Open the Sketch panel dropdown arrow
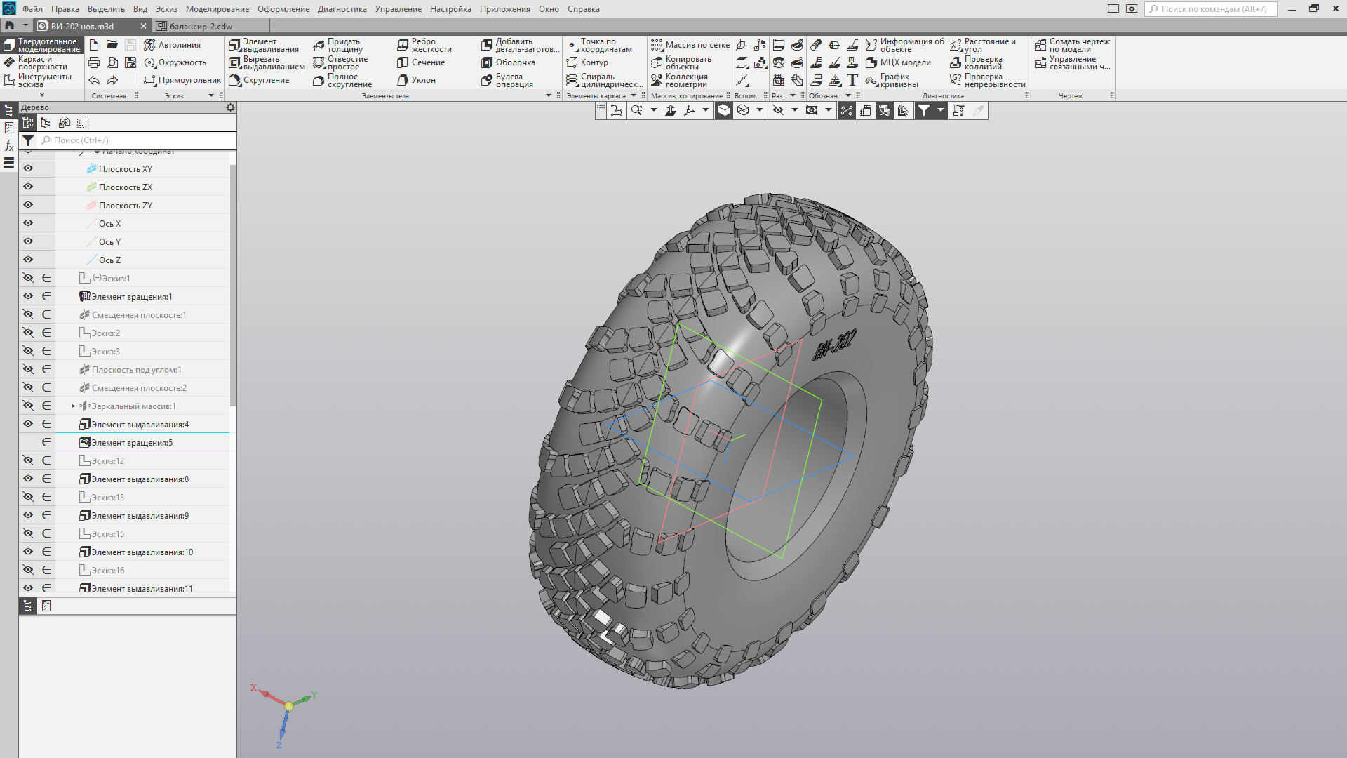Screen dimensions: 1347x758 [x=211, y=95]
